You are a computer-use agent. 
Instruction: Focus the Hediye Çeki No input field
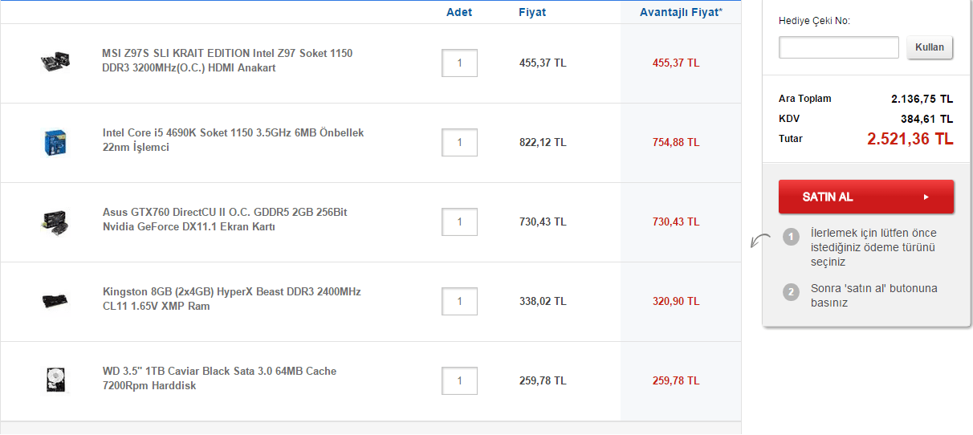pyautogui.click(x=838, y=47)
